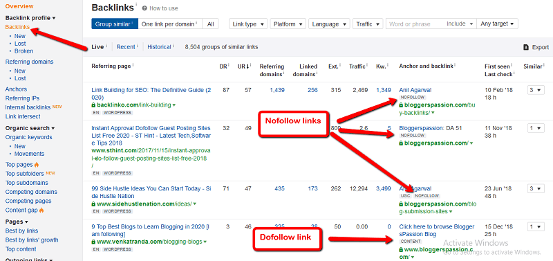Collapse the Pages section
This screenshot has width=553, height=261.
(17, 222)
